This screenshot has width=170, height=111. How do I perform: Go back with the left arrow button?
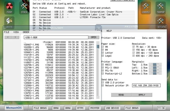[8, 37]
